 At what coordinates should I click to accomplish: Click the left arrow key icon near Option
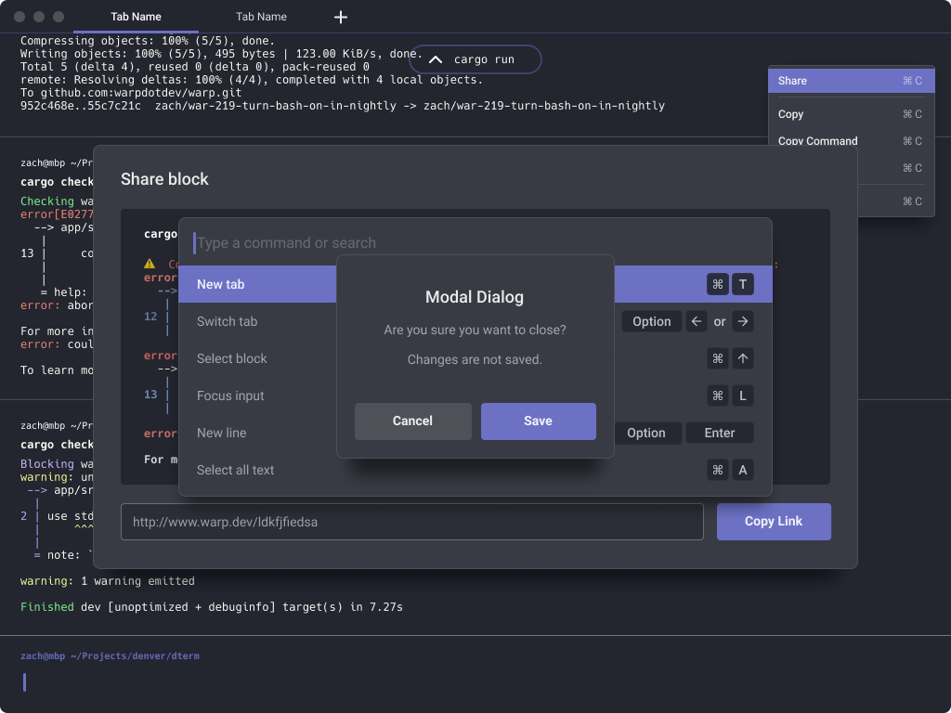[x=697, y=321]
